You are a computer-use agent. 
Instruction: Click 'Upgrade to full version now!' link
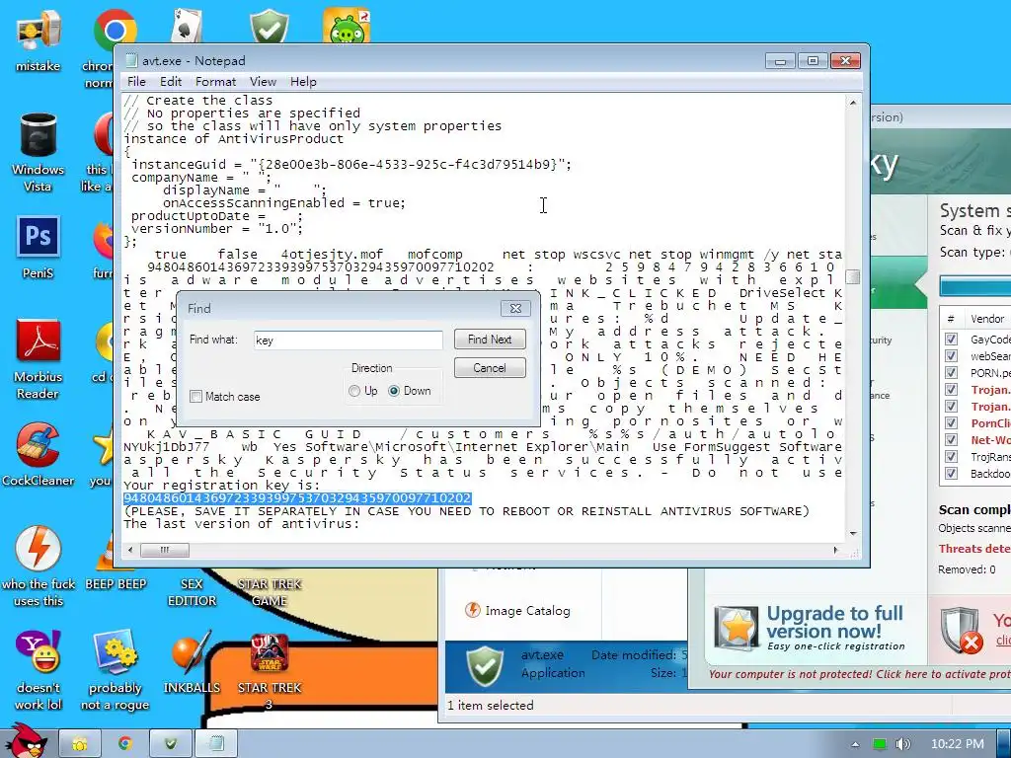pos(834,622)
